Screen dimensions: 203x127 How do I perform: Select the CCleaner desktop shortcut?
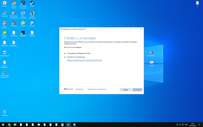point(14,24)
